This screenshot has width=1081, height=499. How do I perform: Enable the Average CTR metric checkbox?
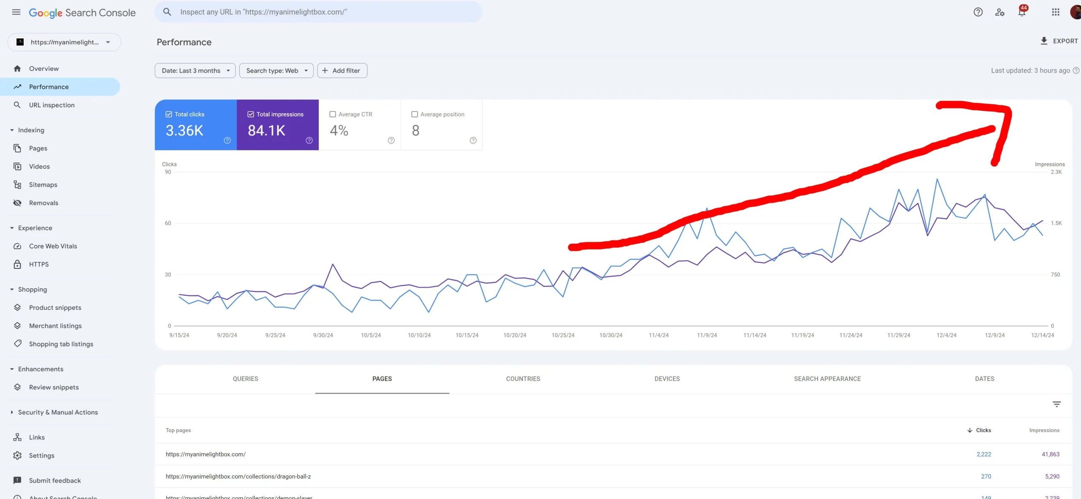[333, 114]
